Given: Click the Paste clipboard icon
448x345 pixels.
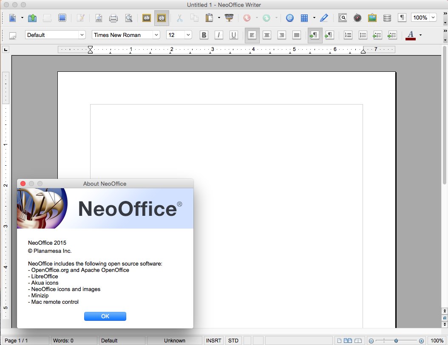Looking at the screenshot, I should click(x=210, y=18).
